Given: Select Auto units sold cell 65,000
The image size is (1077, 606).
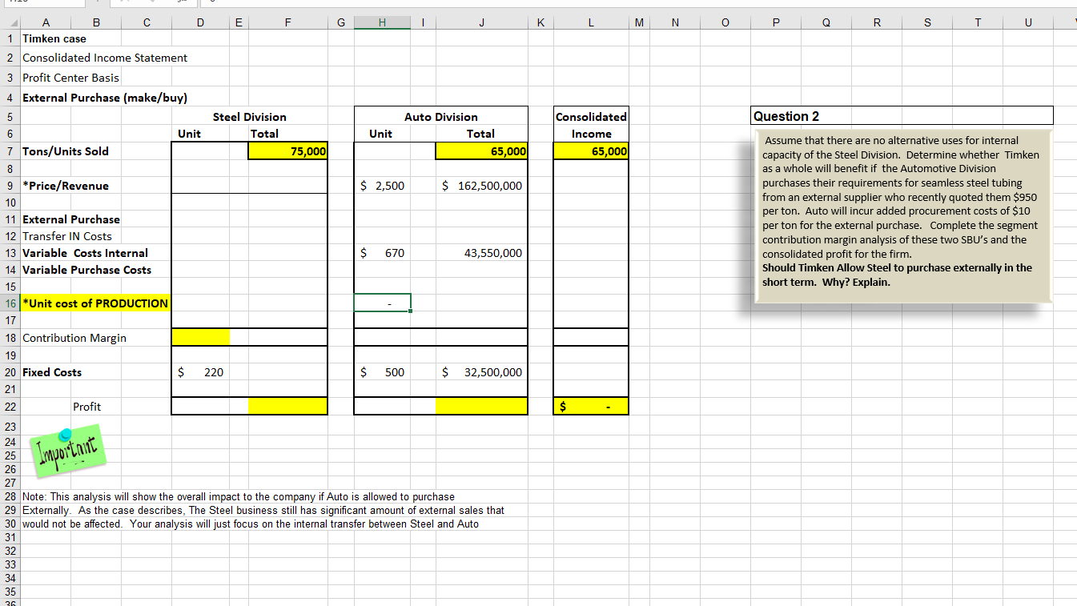Looking at the screenshot, I should pos(480,151).
